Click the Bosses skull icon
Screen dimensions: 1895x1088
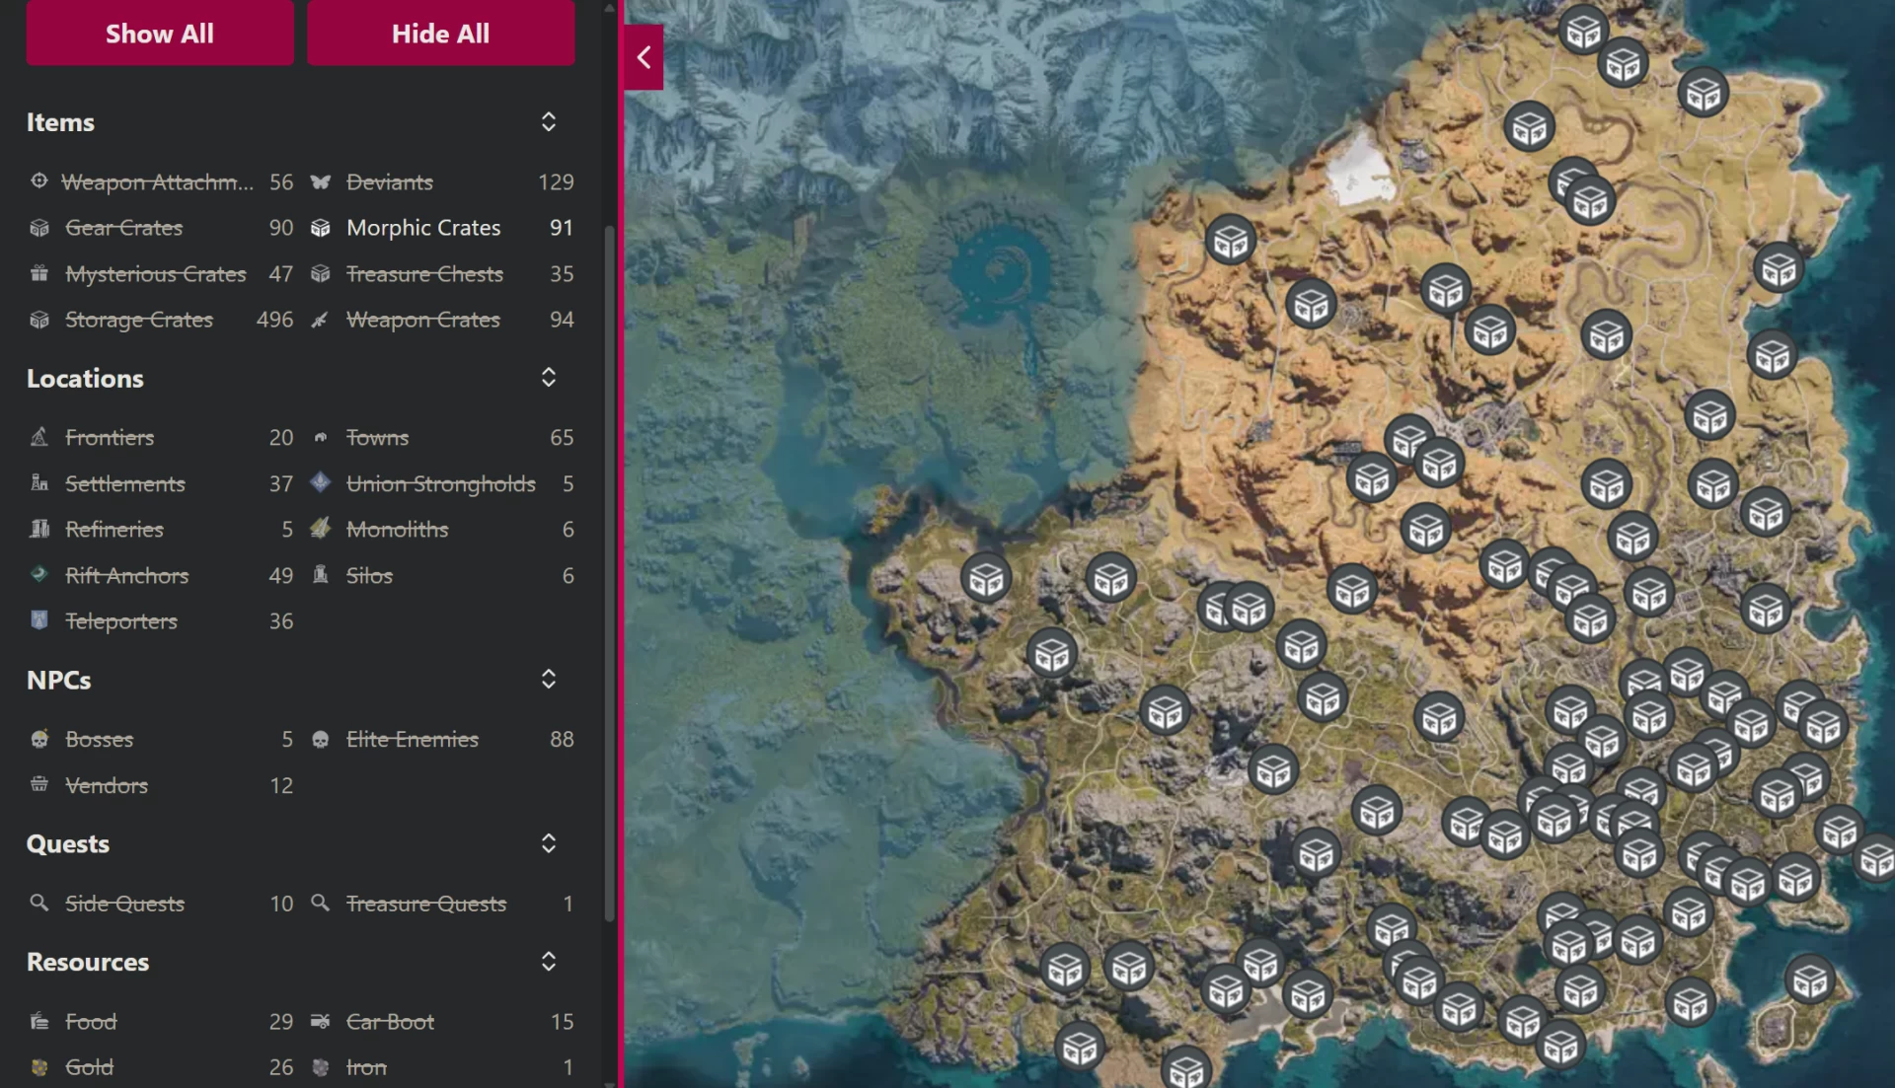coord(39,739)
